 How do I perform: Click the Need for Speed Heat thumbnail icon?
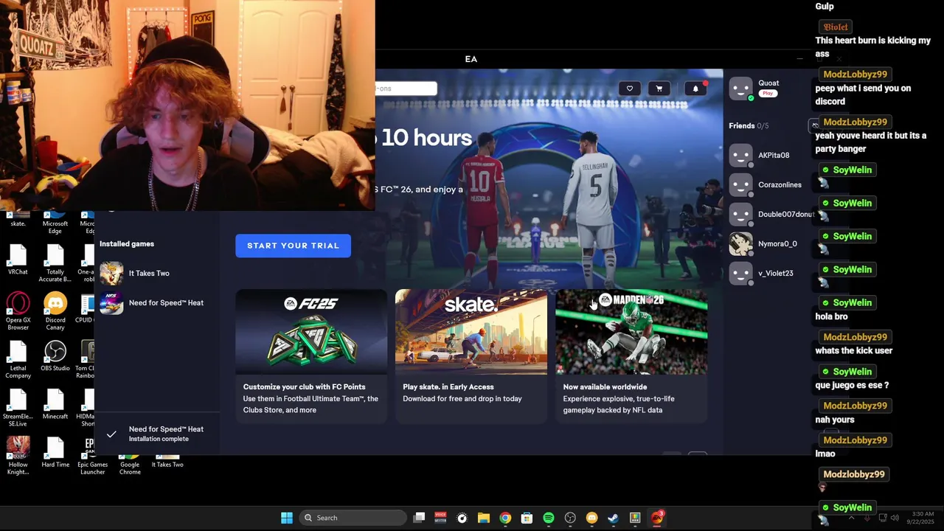pos(111,303)
